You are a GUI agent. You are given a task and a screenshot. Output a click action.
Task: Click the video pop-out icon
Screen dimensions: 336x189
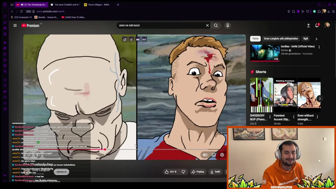click(125, 39)
